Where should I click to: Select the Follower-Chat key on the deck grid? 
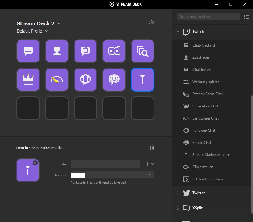[85, 80]
